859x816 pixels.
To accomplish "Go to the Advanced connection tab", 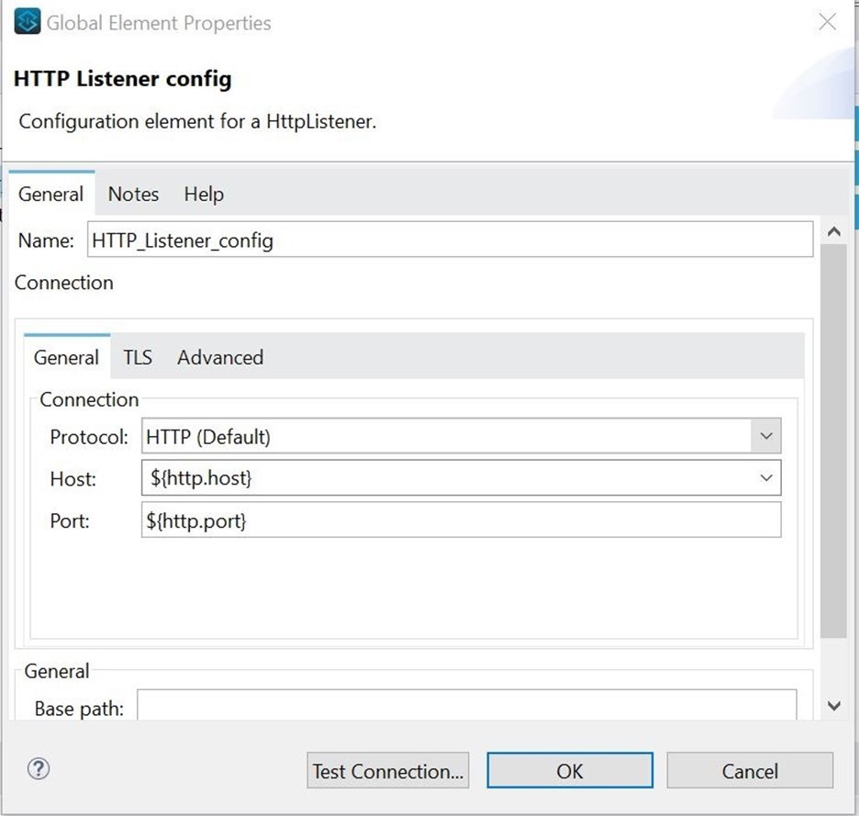I will click(220, 357).
